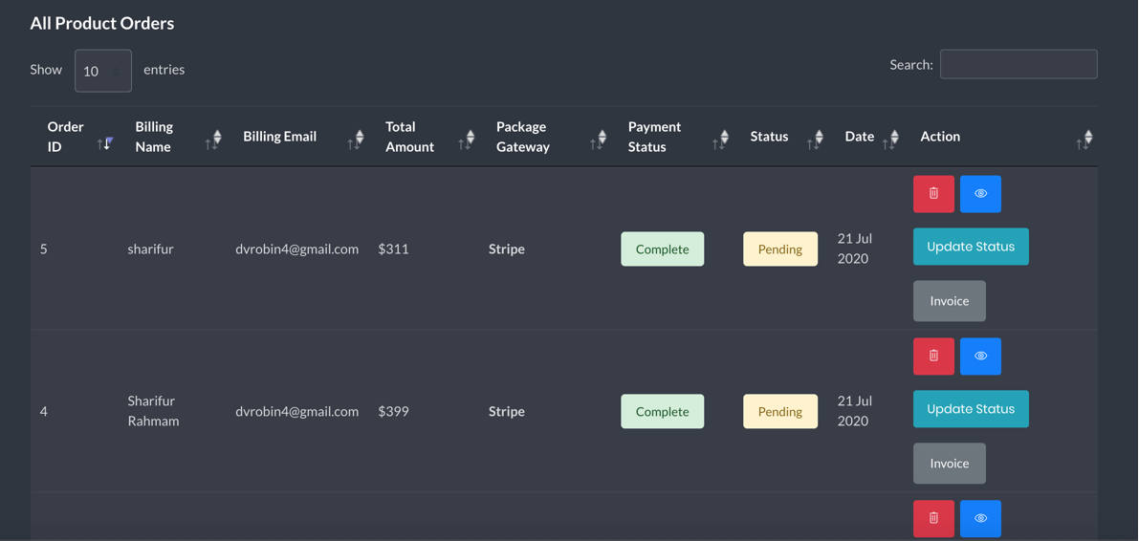The image size is (1139, 541).
Task: Click order ID number 4
Action: coord(44,412)
